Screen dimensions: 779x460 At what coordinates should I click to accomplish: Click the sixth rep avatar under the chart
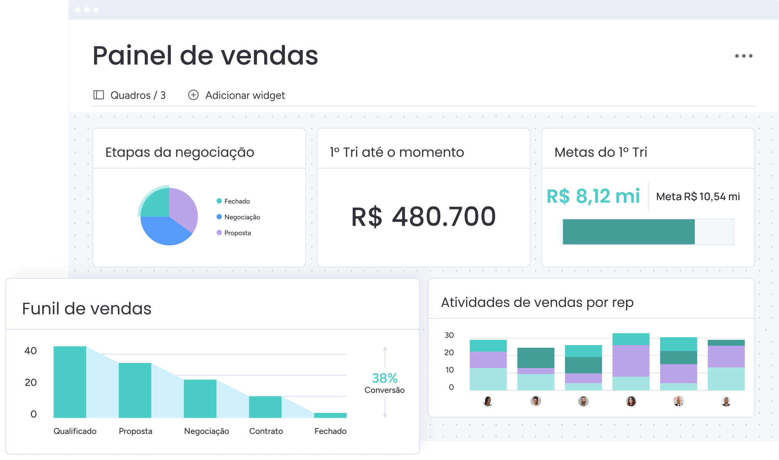click(726, 401)
